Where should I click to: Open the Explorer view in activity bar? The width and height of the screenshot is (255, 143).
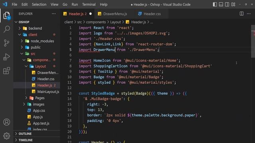click(6, 16)
